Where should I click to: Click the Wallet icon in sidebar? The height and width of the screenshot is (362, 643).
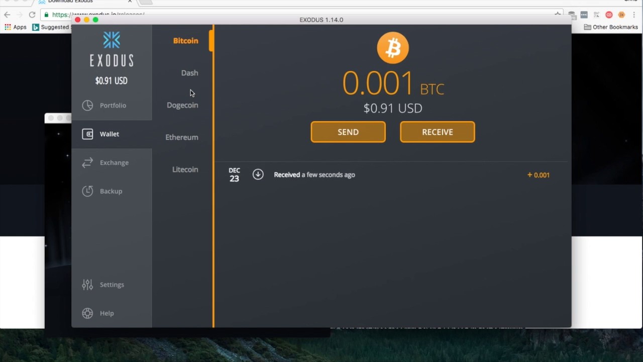pos(87,134)
